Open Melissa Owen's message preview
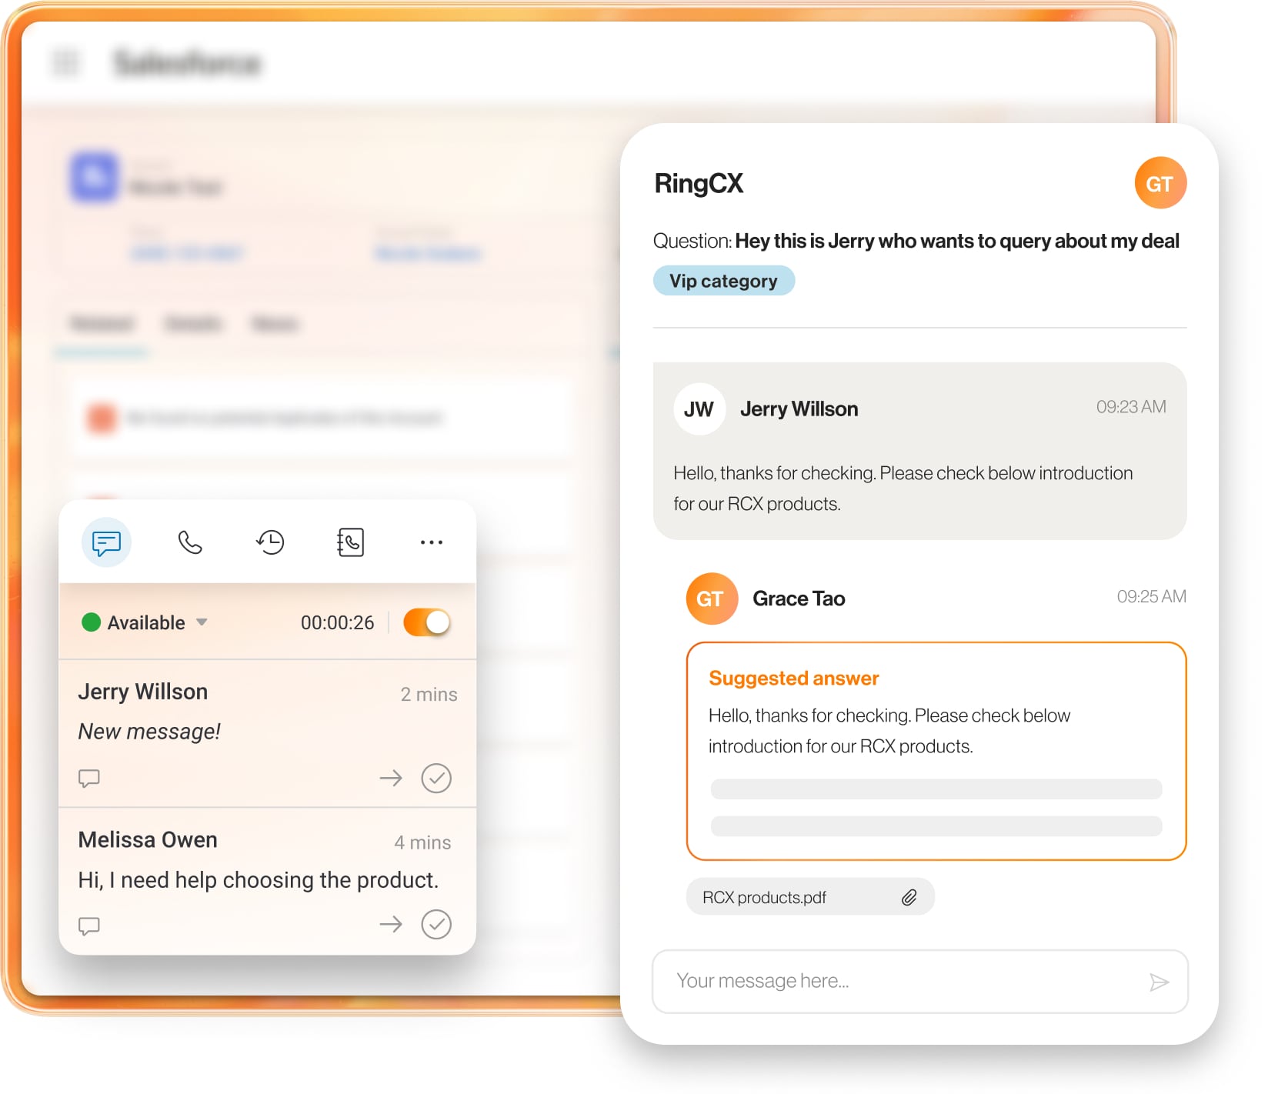The image size is (1268, 1094). pyautogui.click(x=259, y=879)
